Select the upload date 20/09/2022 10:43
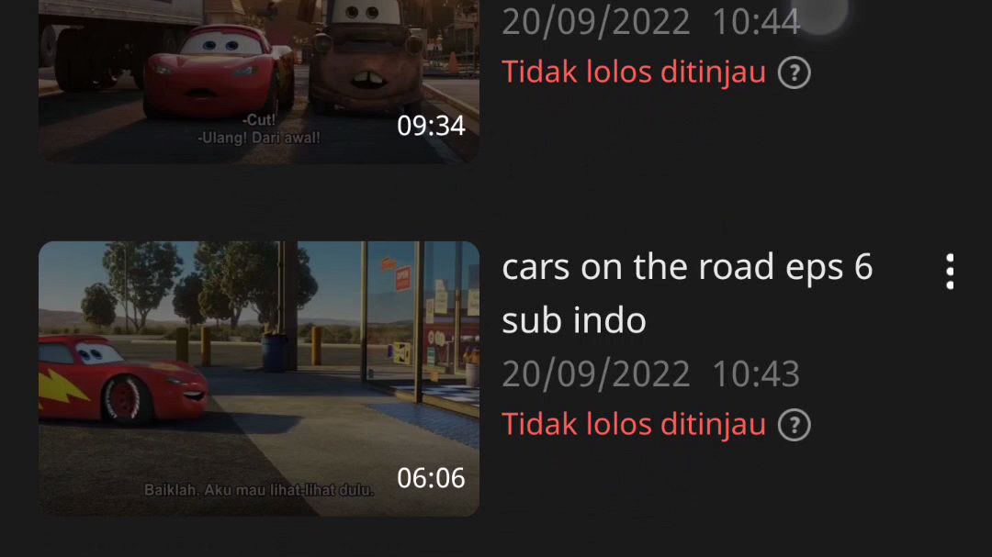The image size is (992, 557). tap(651, 373)
